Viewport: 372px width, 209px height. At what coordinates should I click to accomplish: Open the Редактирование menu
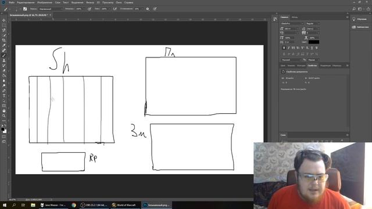(26, 2)
